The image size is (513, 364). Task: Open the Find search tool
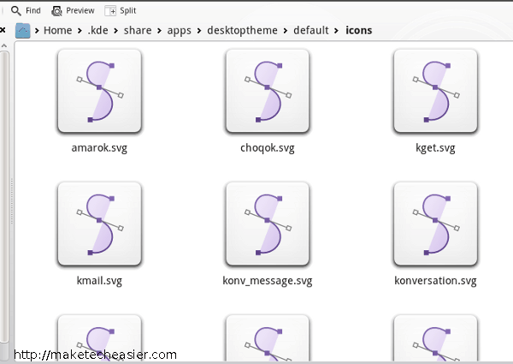(26, 11)
